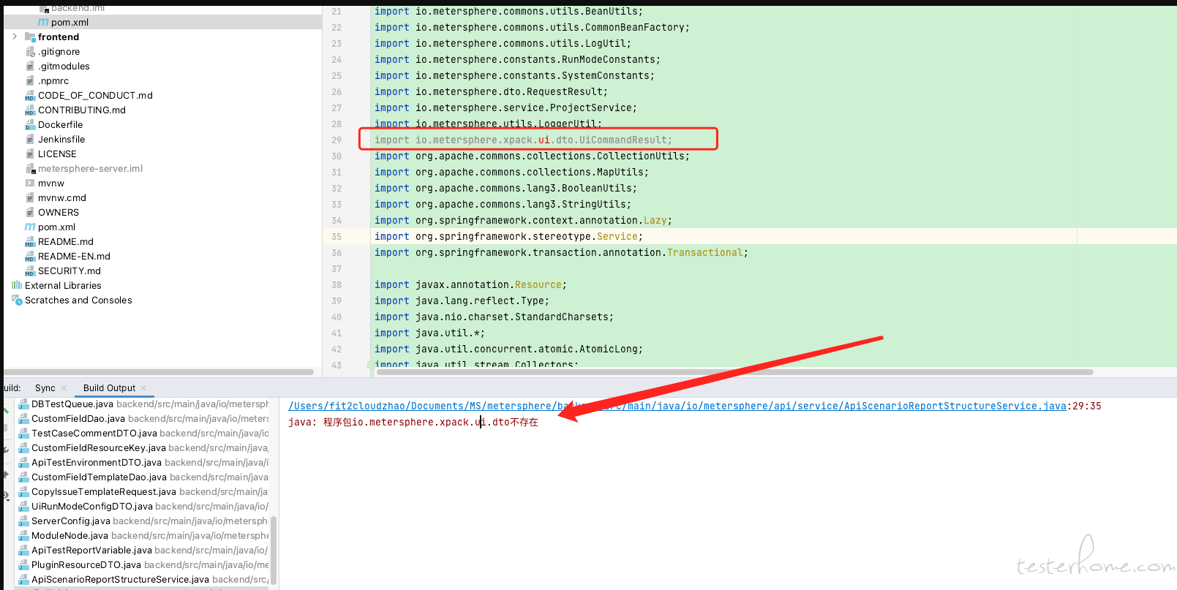This screenshot has width=1177, height=590.
Task: Click the 'io.metersphere.xpack.ui.dto' not-found error message
Action: click(x=413, y=422)
